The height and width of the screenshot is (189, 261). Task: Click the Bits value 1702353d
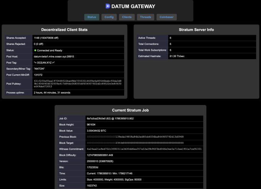pos(93,167)
